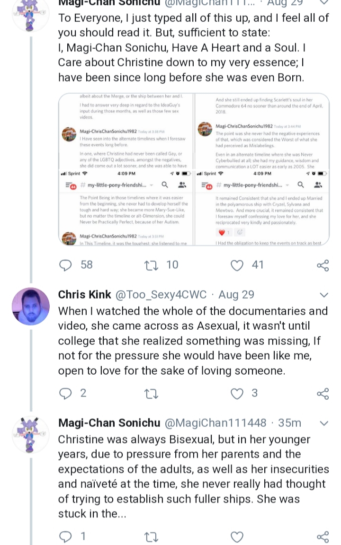The image size is (341, 545).
Task: Like the 35m Magi-Chan tweet
Action: 237,537
